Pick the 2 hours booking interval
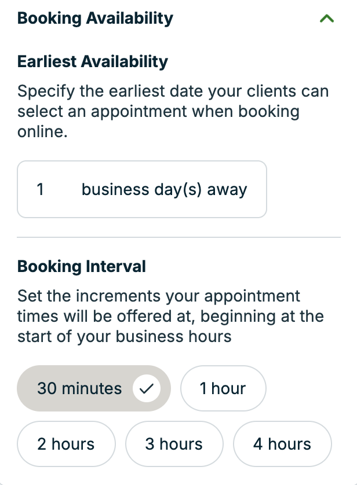357x485 pixels. point(66,444)
